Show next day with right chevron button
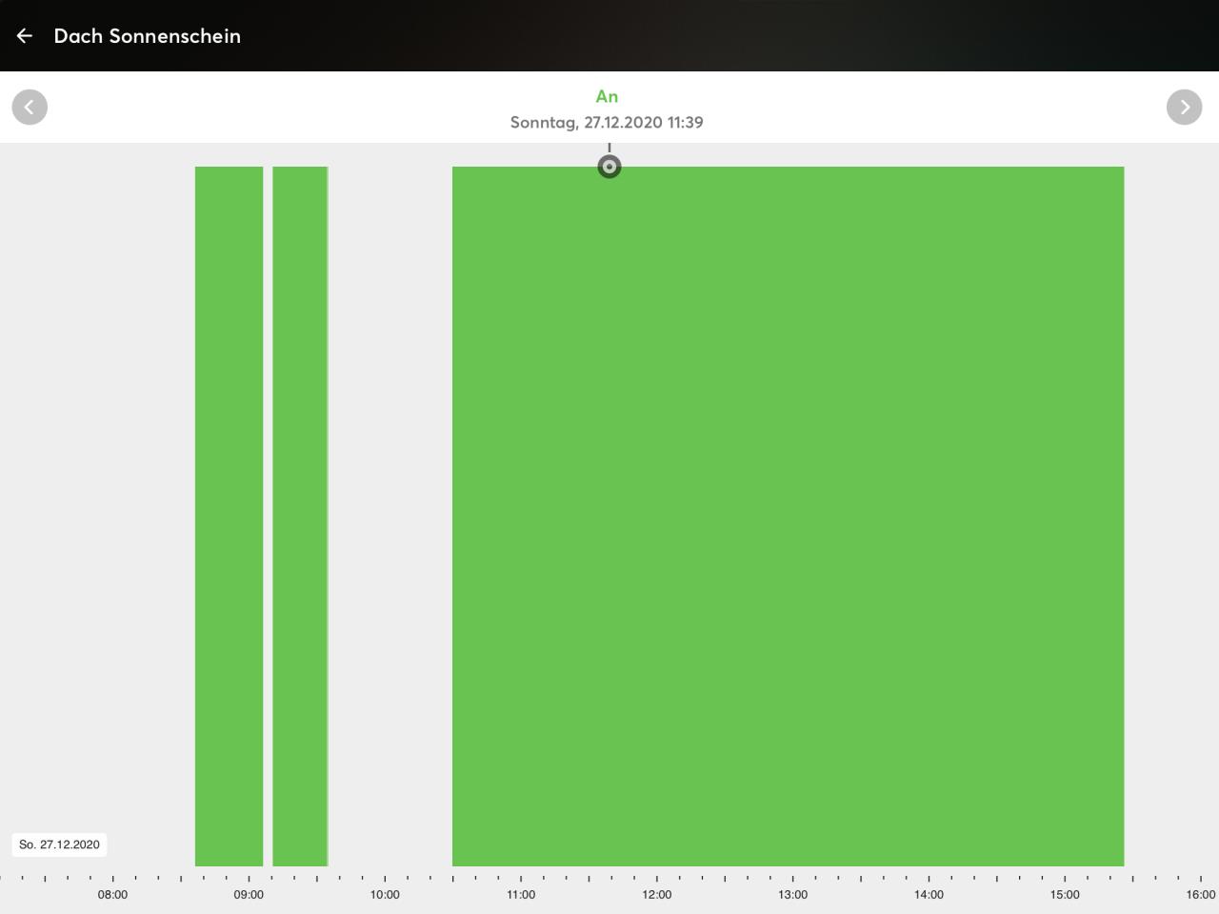The width and height of the screenshot is (1219, 914). (x=1184, y=107)
